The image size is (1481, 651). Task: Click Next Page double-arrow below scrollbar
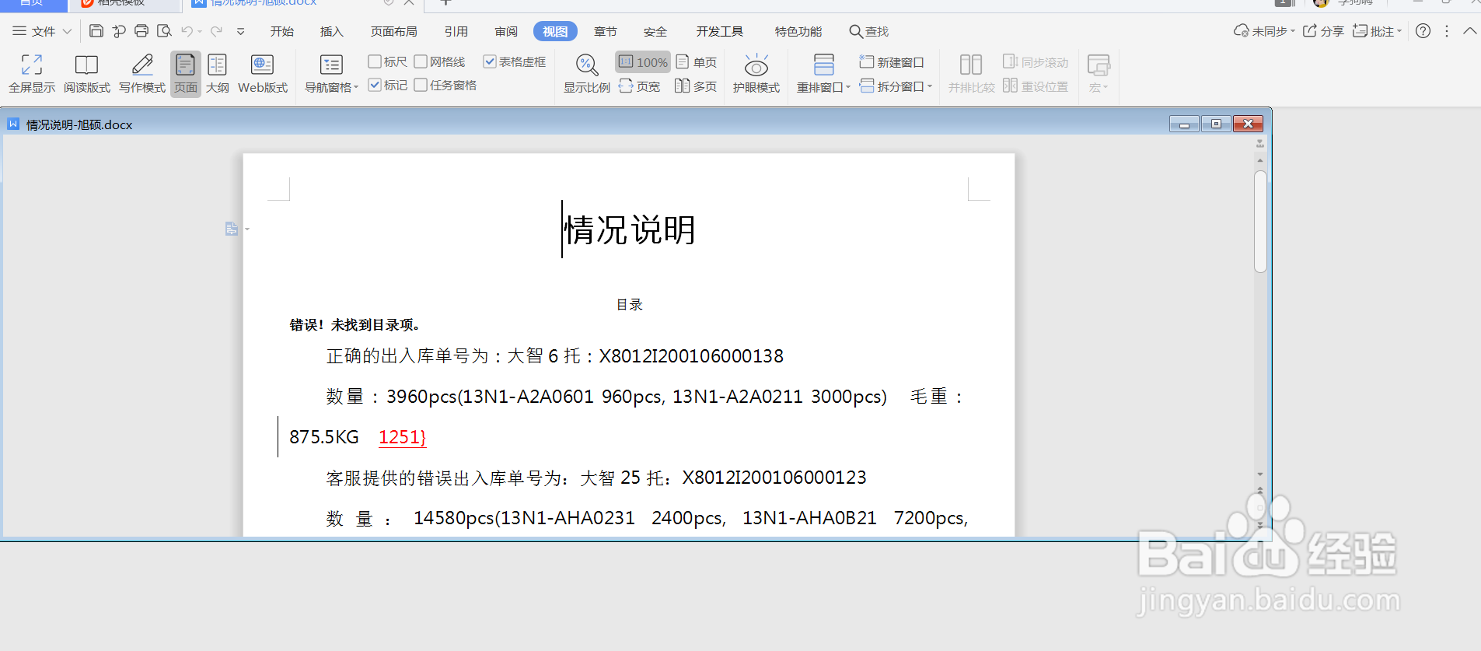(x=1260, y=525)
